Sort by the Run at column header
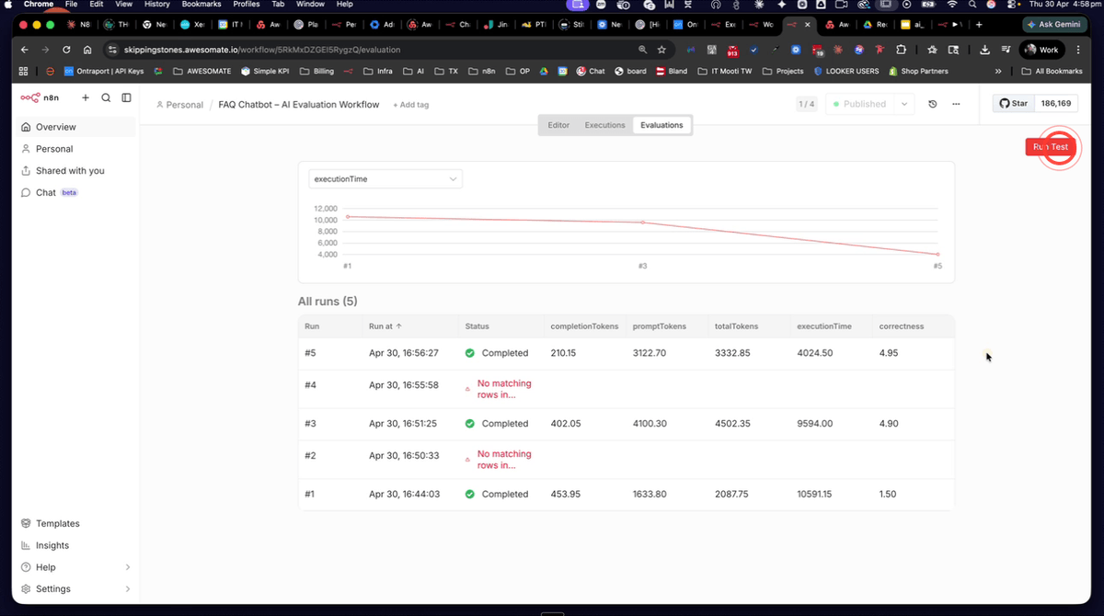Screen dimensions: 1104x616 coord(385,325)
